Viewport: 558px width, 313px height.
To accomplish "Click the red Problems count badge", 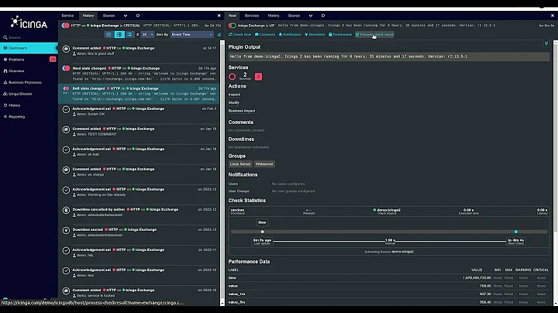I will pos(53,59).
